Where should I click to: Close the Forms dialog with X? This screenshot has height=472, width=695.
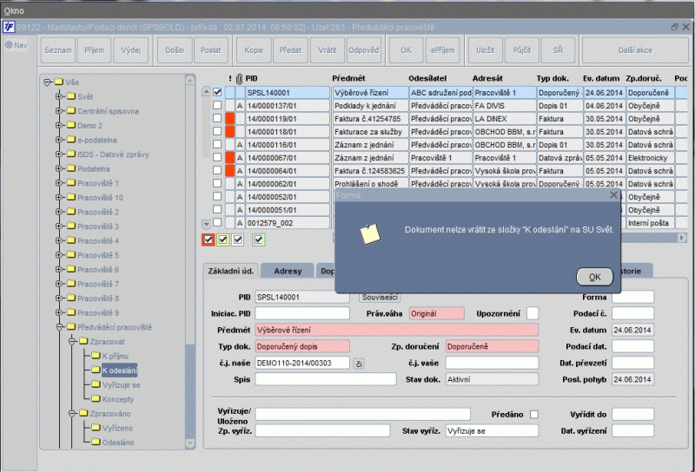pos(613,195)
